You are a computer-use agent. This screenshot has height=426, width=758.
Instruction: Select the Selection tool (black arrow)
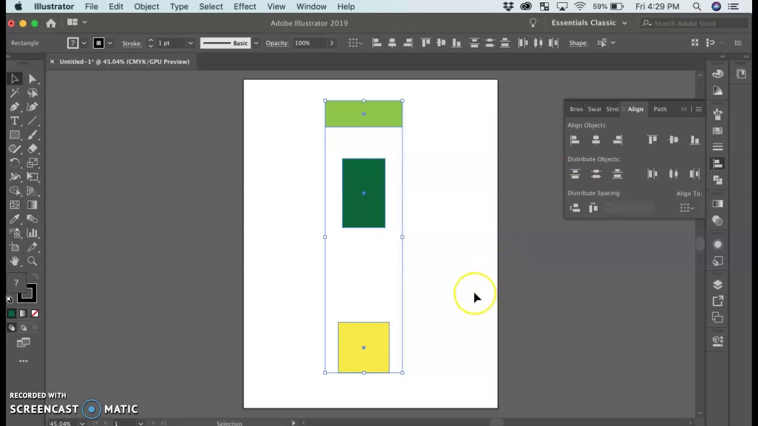(x=15, y=79)
